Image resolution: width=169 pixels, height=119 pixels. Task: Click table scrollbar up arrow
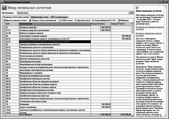(x=132, y=24)
